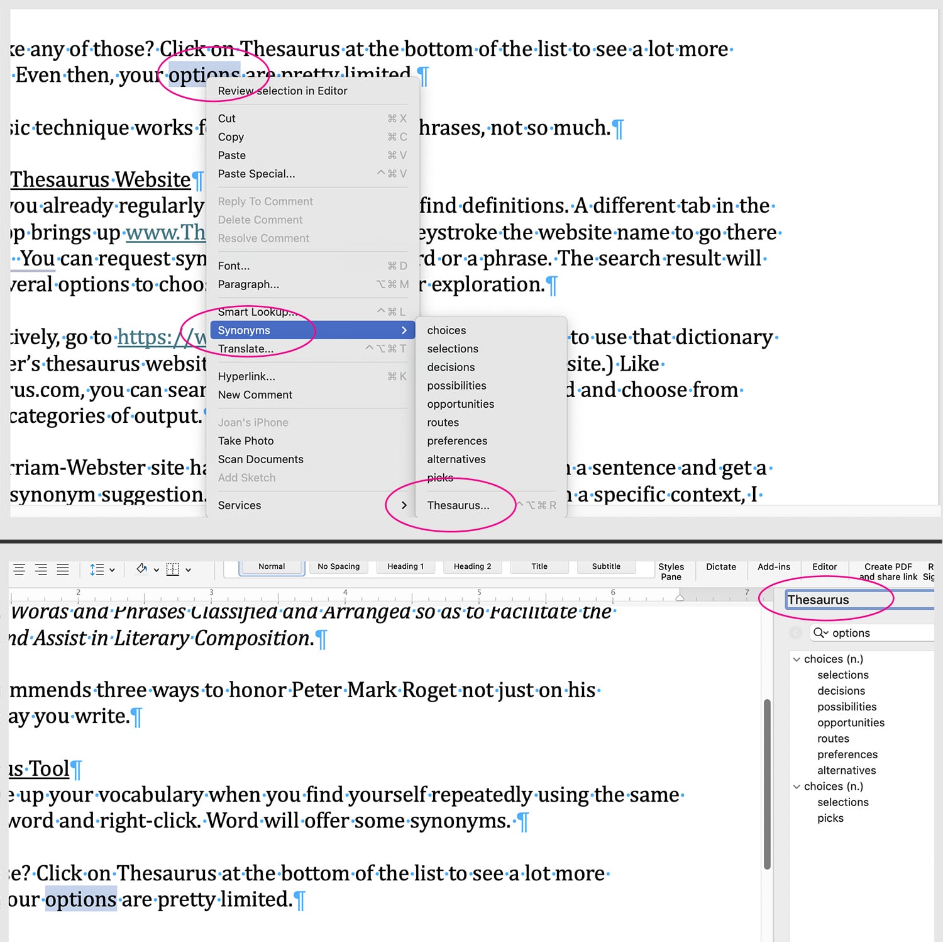Click Review selection in Editor
This screenshot has height=942, width=943.
coord(283,91)
